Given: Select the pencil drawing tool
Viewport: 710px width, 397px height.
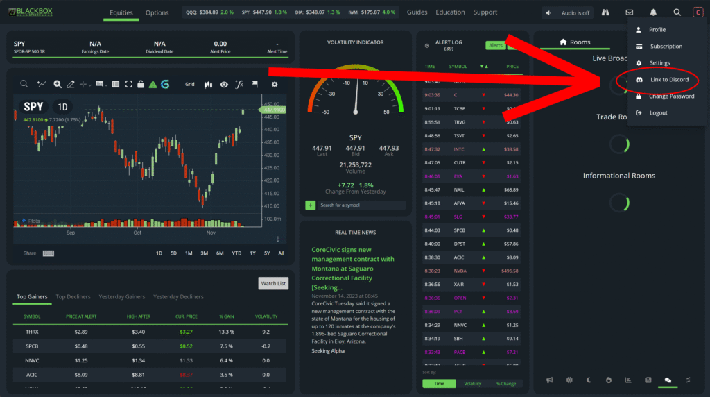Looking at the screenshot, I should point(71,84).
